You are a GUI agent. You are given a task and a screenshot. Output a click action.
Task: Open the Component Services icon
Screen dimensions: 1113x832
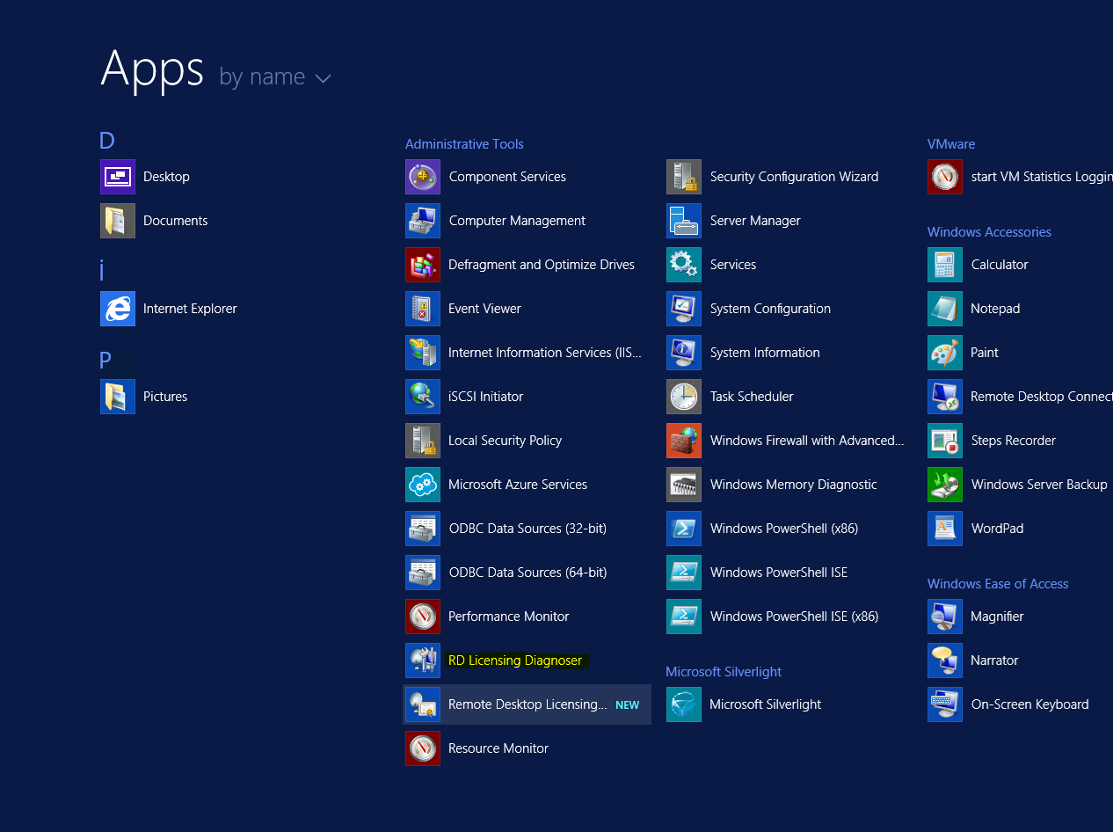422,177
